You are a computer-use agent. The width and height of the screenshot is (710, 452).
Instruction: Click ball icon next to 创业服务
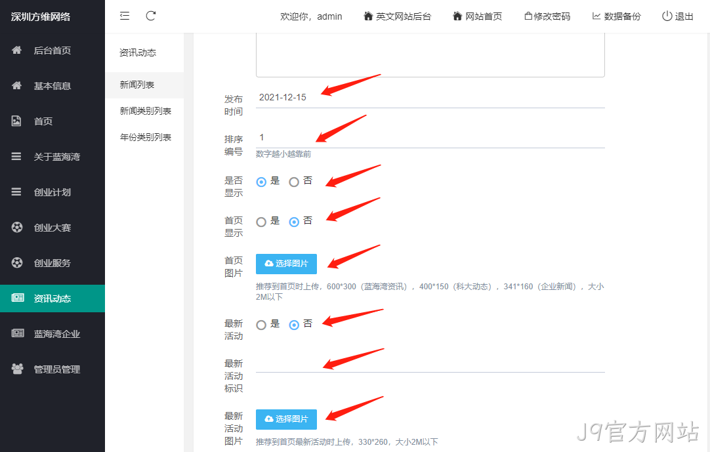pos(17,262)
